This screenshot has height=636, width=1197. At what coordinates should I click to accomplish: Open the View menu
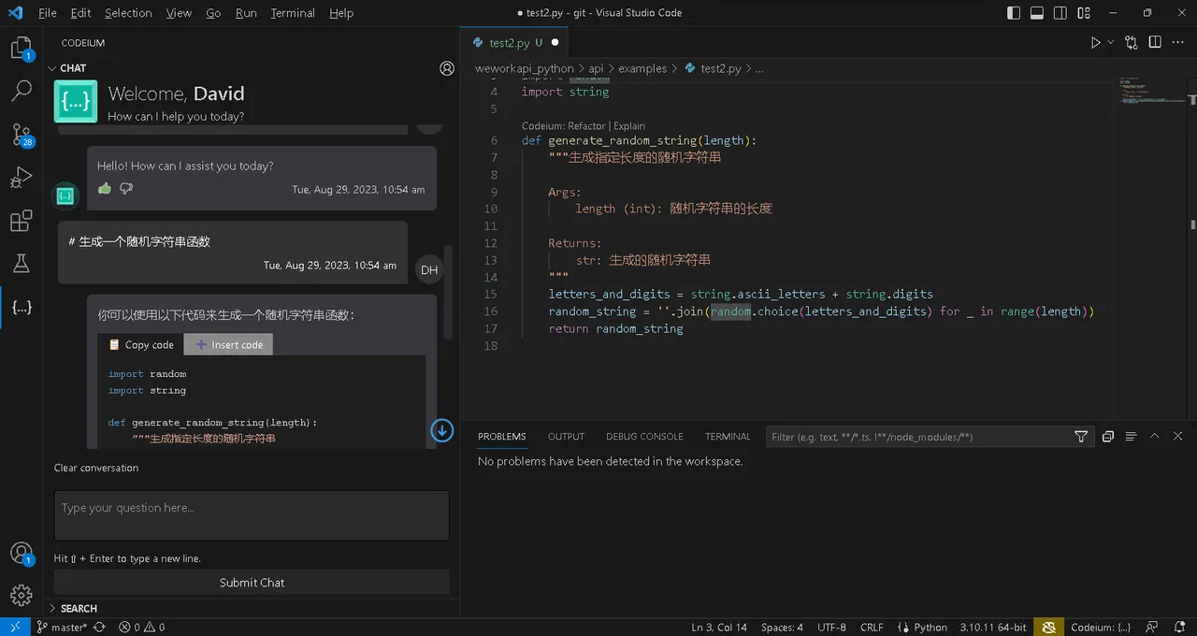tap(179, 13)
